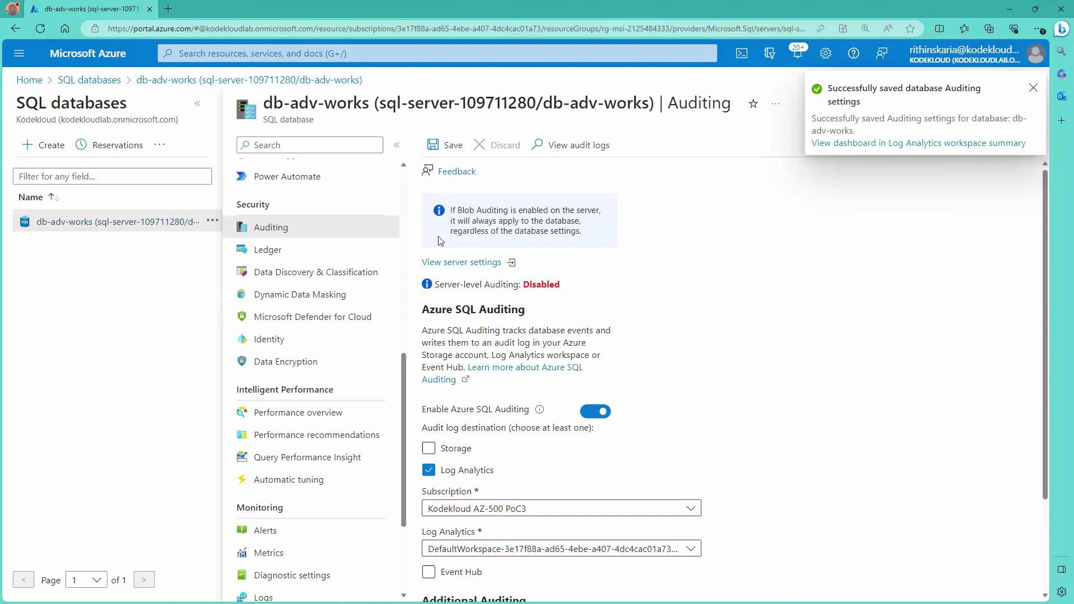Image resolution: width=1074 pixels, height=604 pixels.
Task: Open the Azure portal hamburger menu
Action: pyautogui.click(x=19, y=53)
